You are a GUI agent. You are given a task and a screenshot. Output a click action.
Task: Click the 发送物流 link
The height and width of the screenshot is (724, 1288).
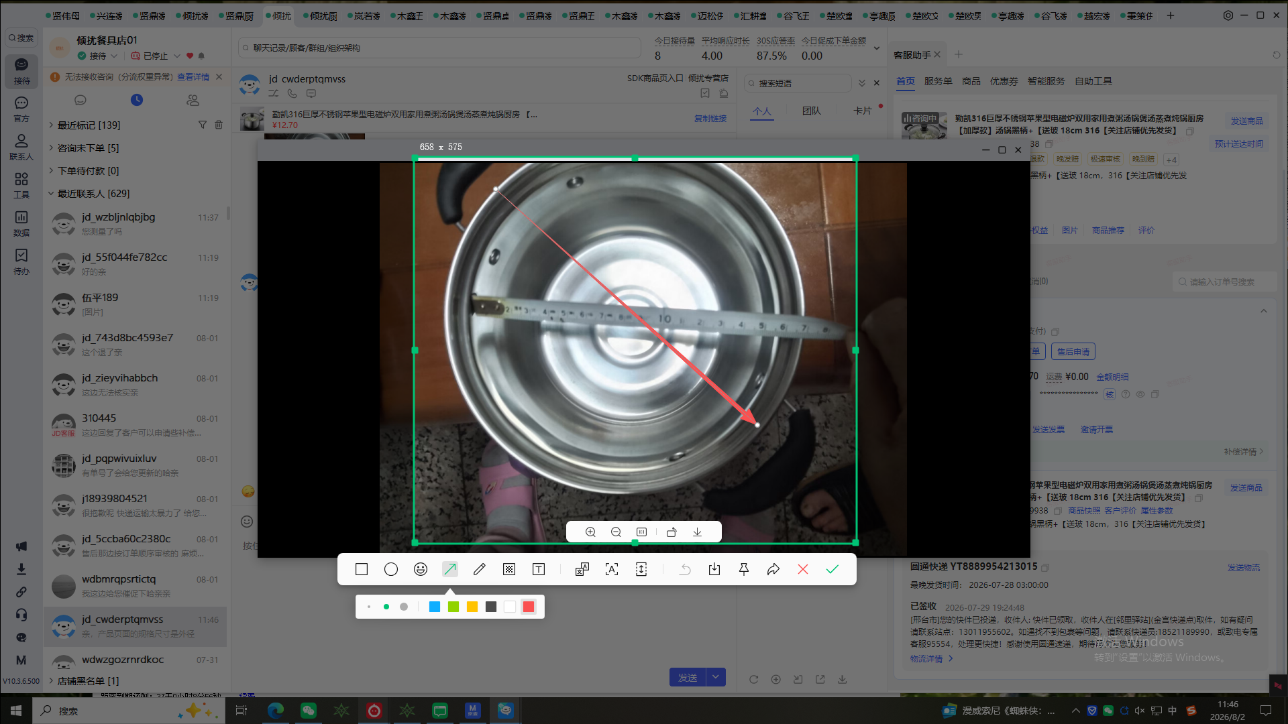pyautogui.click(x=1243, y=568)
